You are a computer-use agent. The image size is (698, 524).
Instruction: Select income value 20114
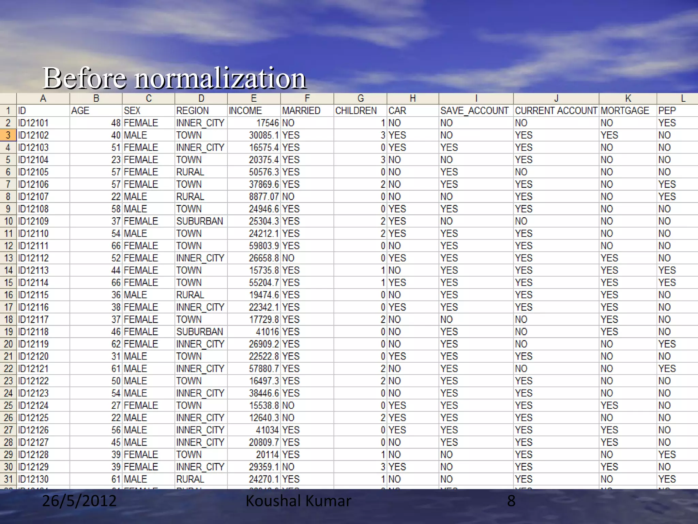click(x=254, y=454)
